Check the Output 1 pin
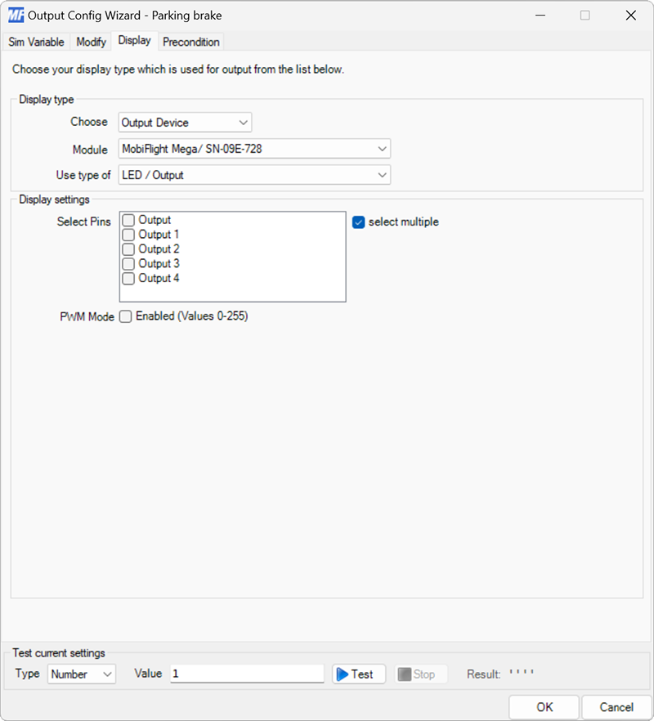Viewport: 654px width, 721px height. click(x=128, y=234)
